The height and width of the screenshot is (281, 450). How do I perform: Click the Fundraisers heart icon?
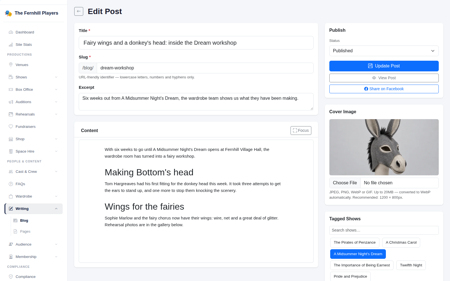11,127
